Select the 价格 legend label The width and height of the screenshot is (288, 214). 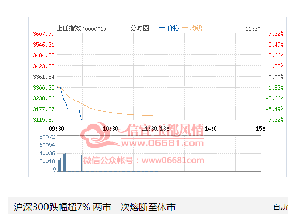coord(173,28)
